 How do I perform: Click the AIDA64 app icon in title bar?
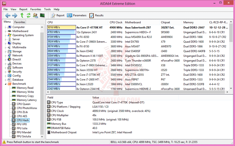4,3
